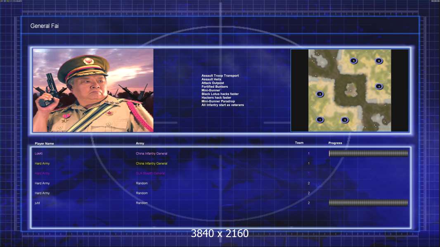Select start position 3 on the minimap
Screen dimensions: 440x247
point(345,120)
